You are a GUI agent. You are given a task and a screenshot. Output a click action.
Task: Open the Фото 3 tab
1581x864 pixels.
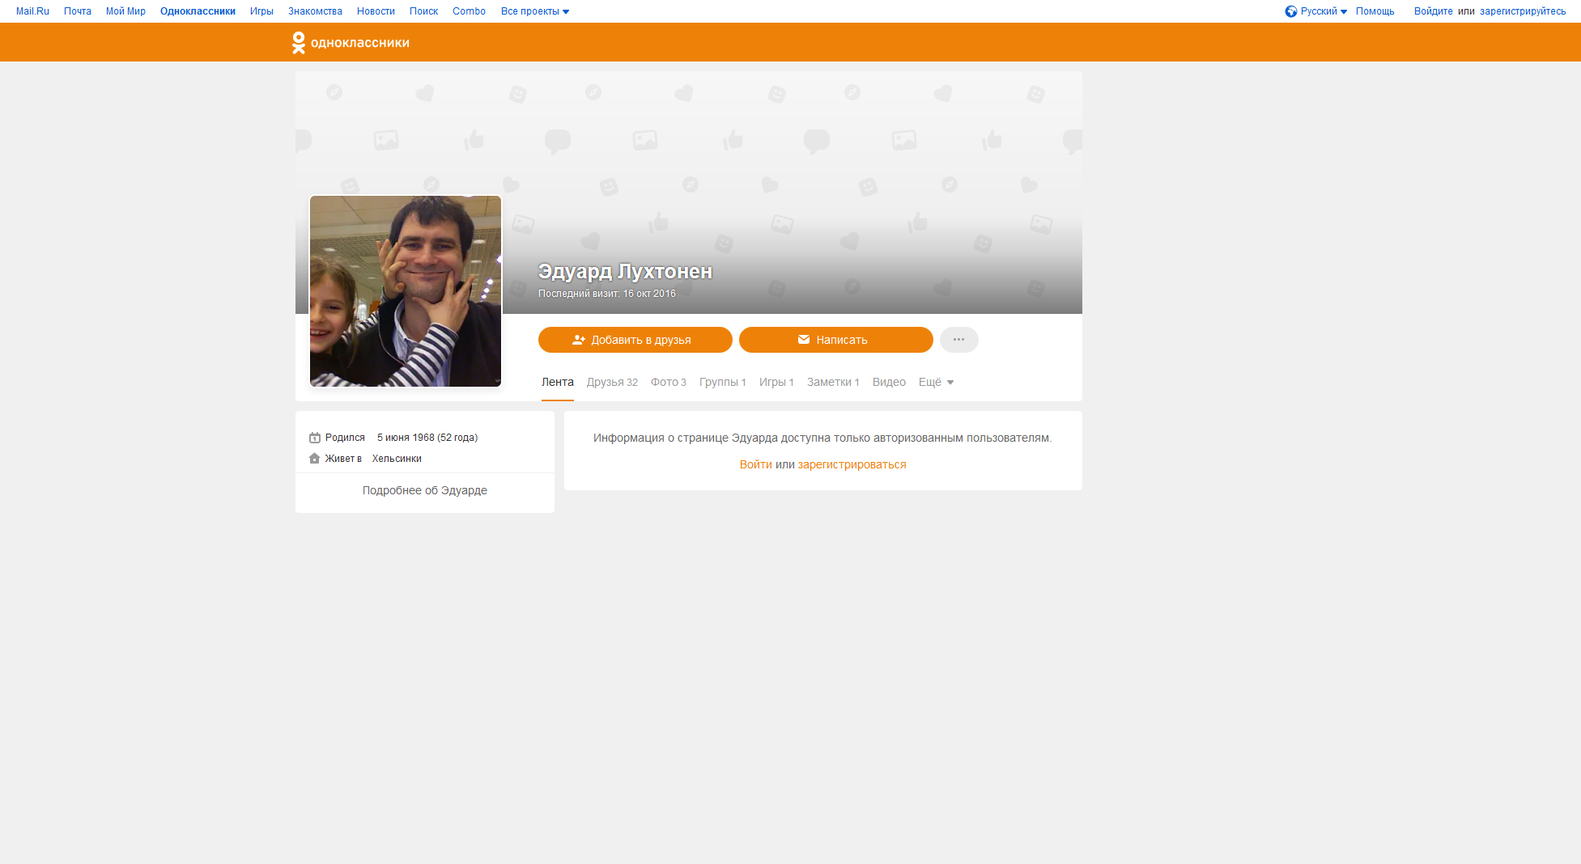[x=668, y=383]
